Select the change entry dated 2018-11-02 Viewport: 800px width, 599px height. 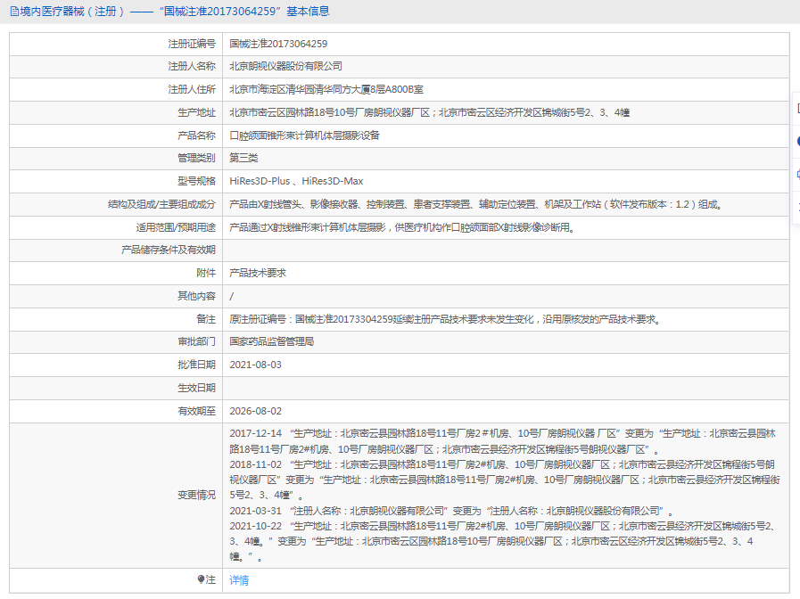coord(505,480)
